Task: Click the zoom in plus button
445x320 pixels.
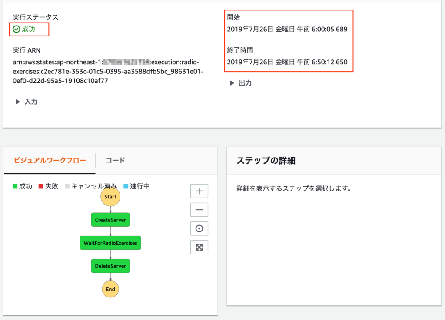Action: tap(199, 191)
